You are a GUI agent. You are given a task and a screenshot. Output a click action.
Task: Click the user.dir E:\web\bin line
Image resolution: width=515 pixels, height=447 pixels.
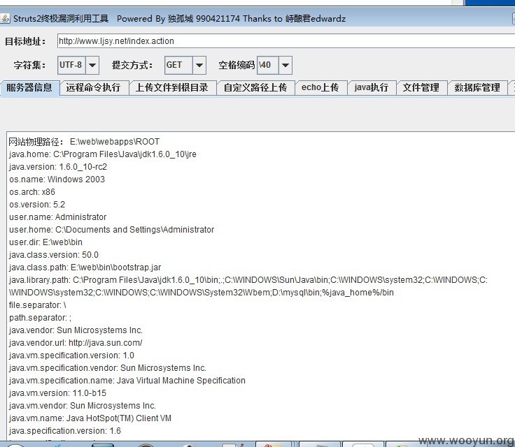(x=45, y=242)
